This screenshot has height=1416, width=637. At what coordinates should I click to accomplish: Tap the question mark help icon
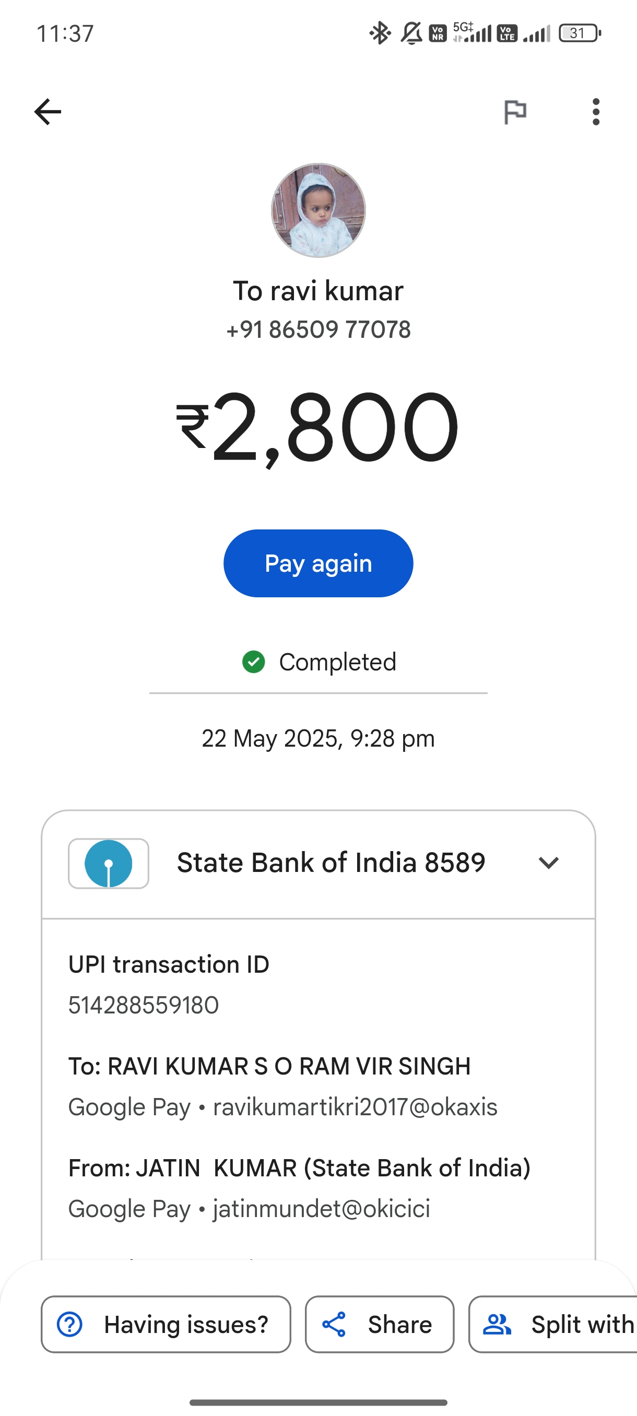(x=70, y=1324)
